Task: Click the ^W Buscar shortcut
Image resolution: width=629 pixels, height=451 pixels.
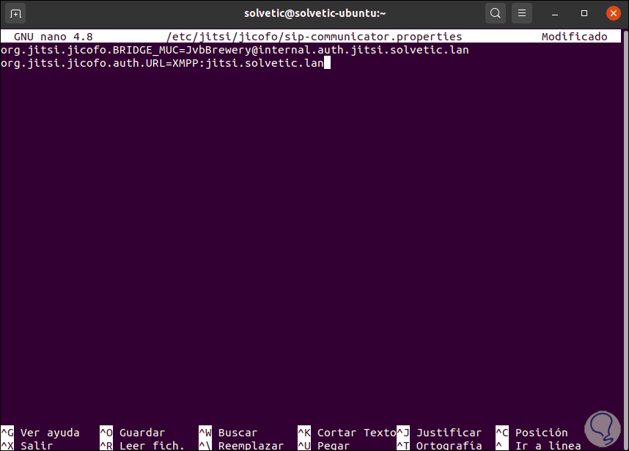Action: pyautogui.click(x=228, y=433)
